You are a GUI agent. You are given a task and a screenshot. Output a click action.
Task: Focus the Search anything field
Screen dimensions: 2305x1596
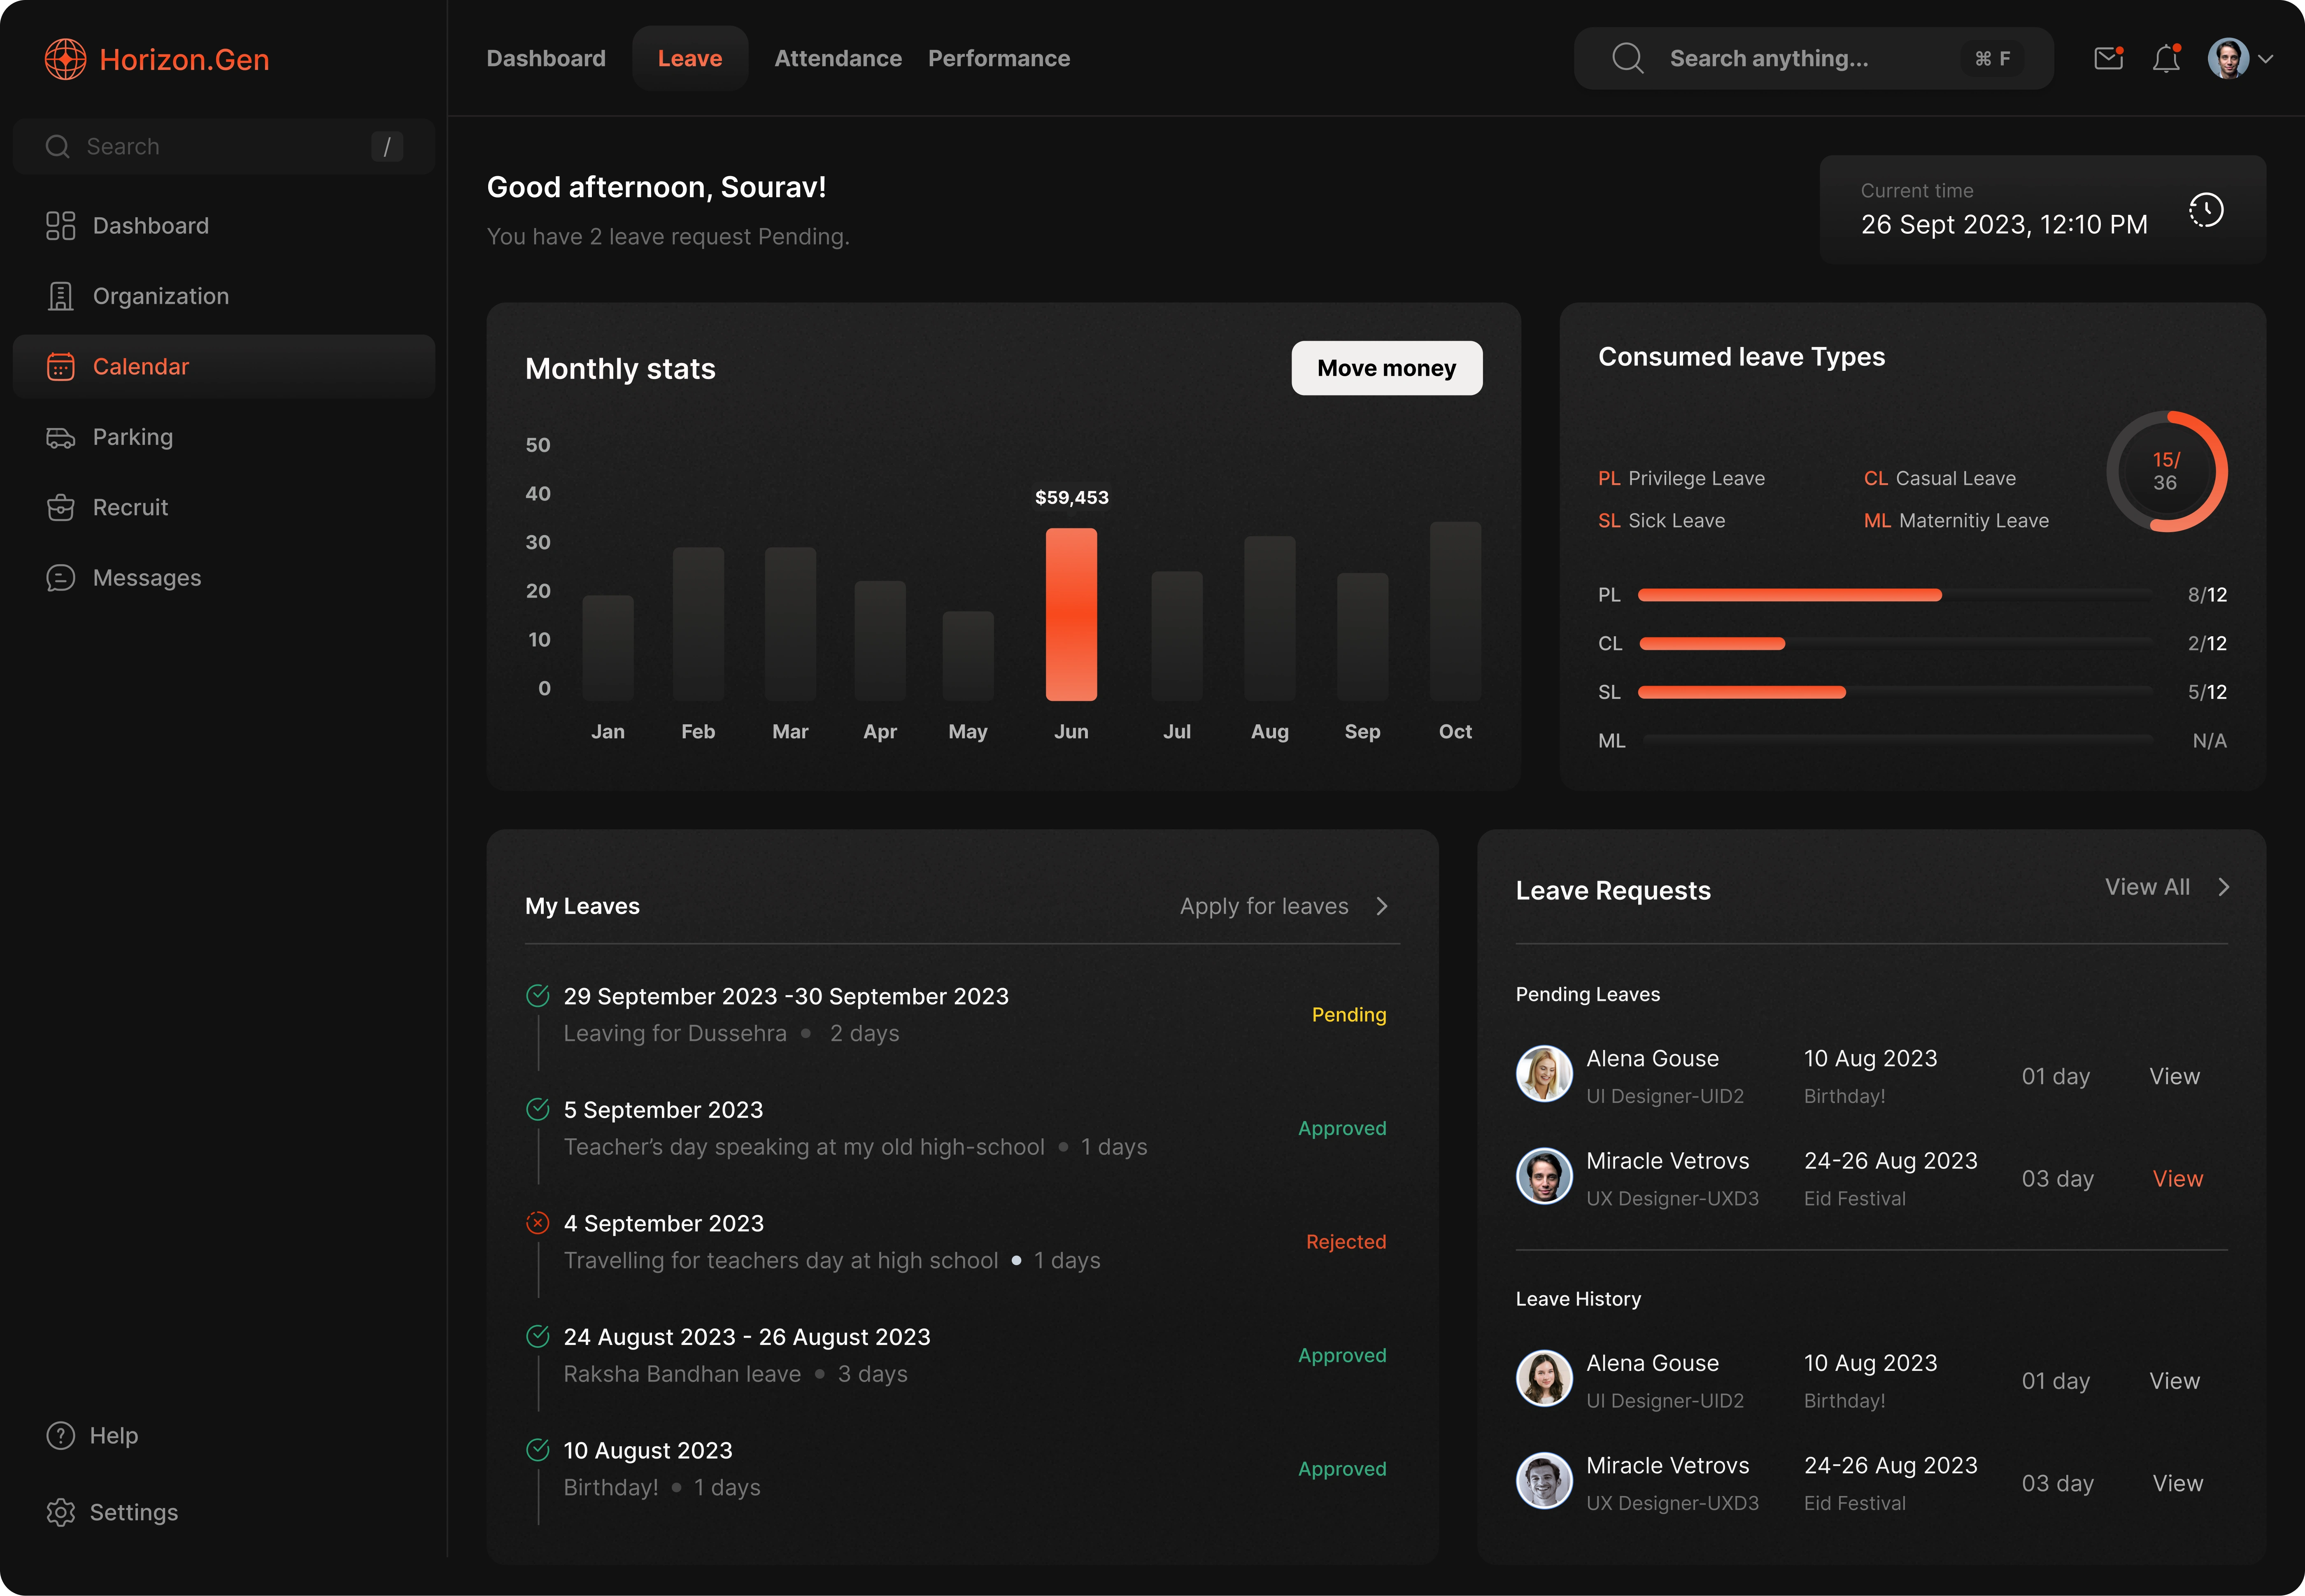[1813, 58]
